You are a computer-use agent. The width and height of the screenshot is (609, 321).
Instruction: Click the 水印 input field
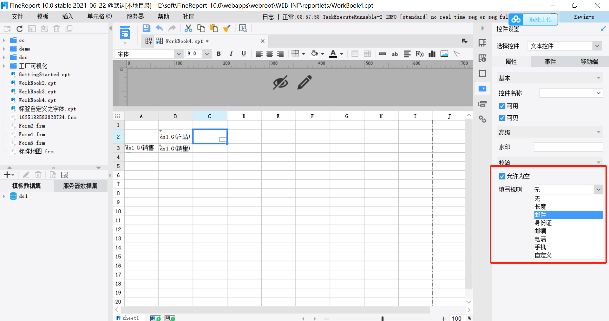[x=568, y=147]
